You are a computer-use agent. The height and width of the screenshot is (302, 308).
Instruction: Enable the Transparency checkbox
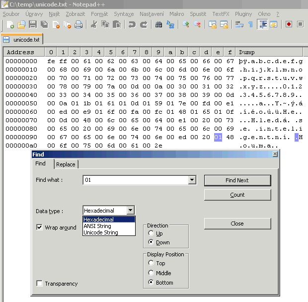(40, 284)
